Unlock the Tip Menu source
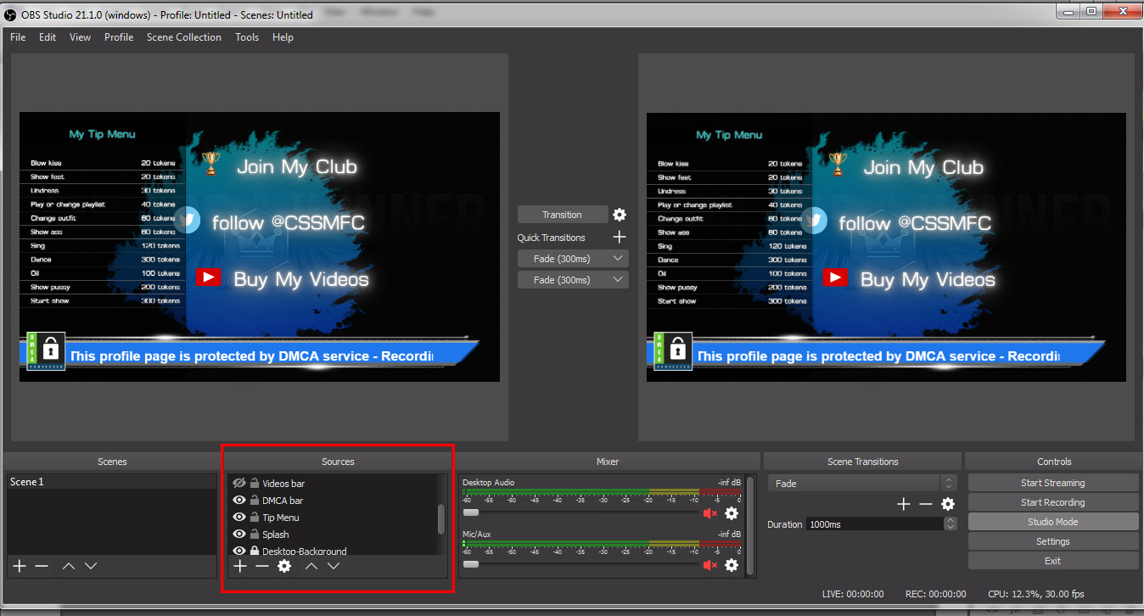1144x616 pixels. coord(255,518)
